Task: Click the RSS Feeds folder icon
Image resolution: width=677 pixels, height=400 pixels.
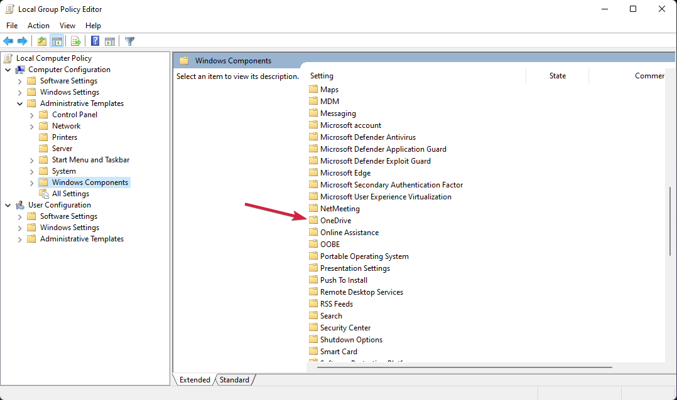Action: 313,303
